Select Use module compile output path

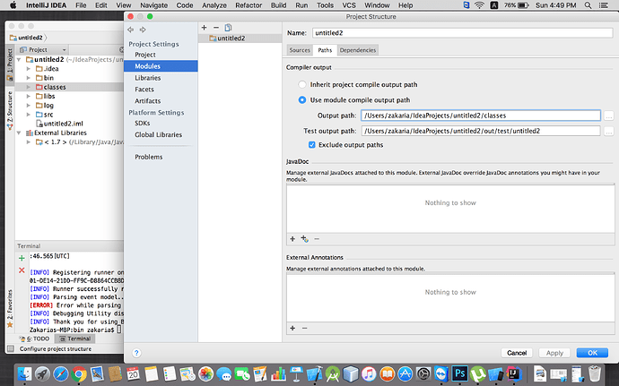click(302, 100)
